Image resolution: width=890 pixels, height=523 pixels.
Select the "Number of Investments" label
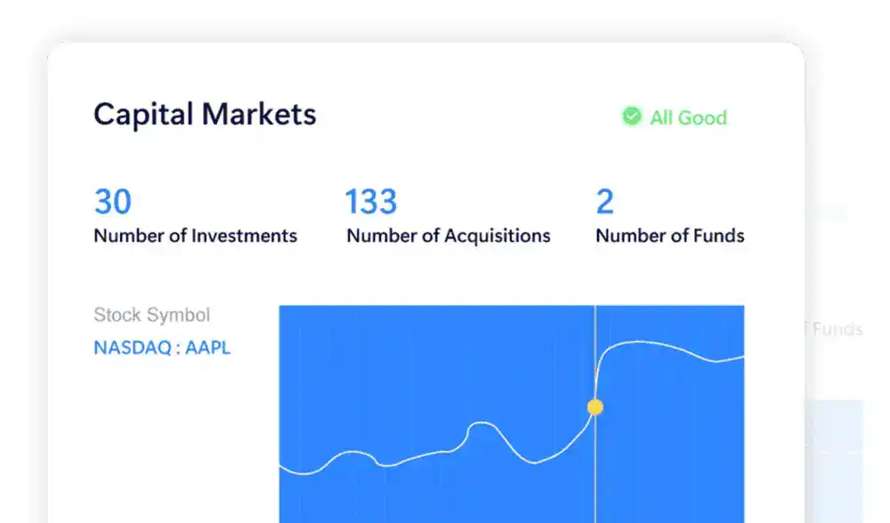(195, 236)
